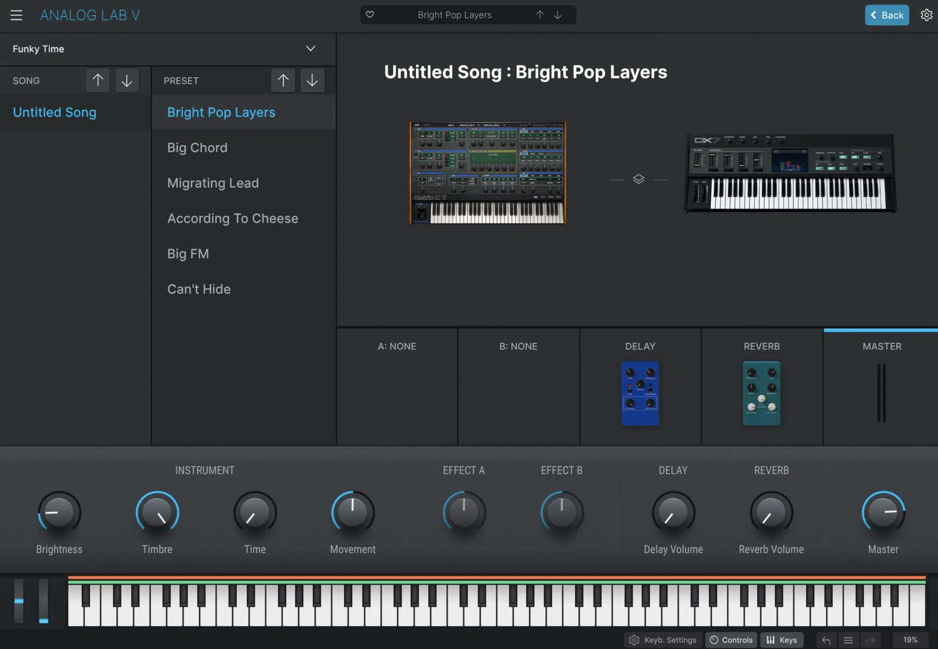Click the Timbre knob
Viewport: 938px width, 649px height.
pyautogui.click(x=157, y=512)
